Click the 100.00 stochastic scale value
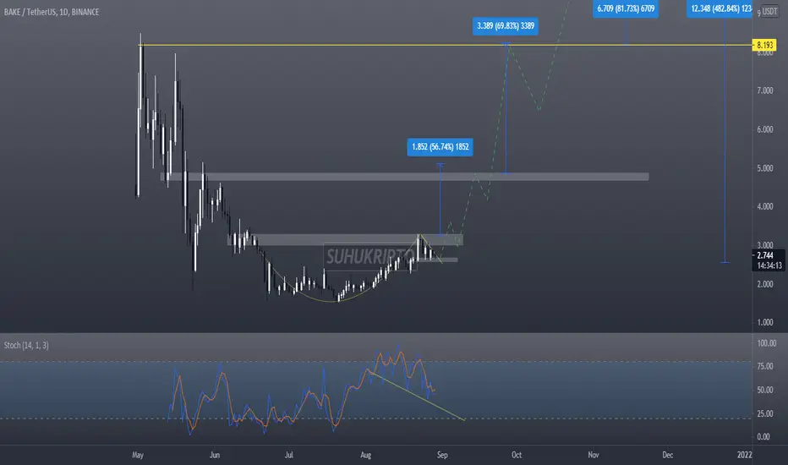The height and width of the screenshot is (465, 788). (766, 343)
